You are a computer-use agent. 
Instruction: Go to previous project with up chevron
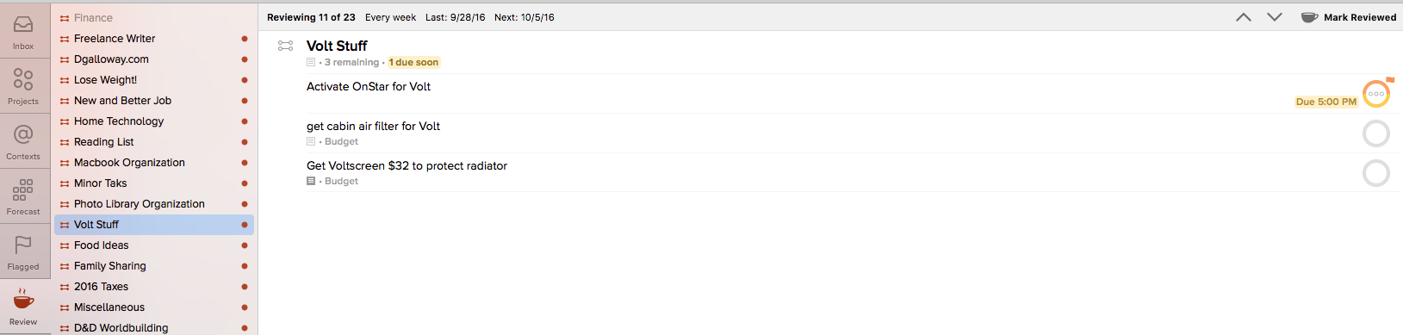coord(1243,17)
